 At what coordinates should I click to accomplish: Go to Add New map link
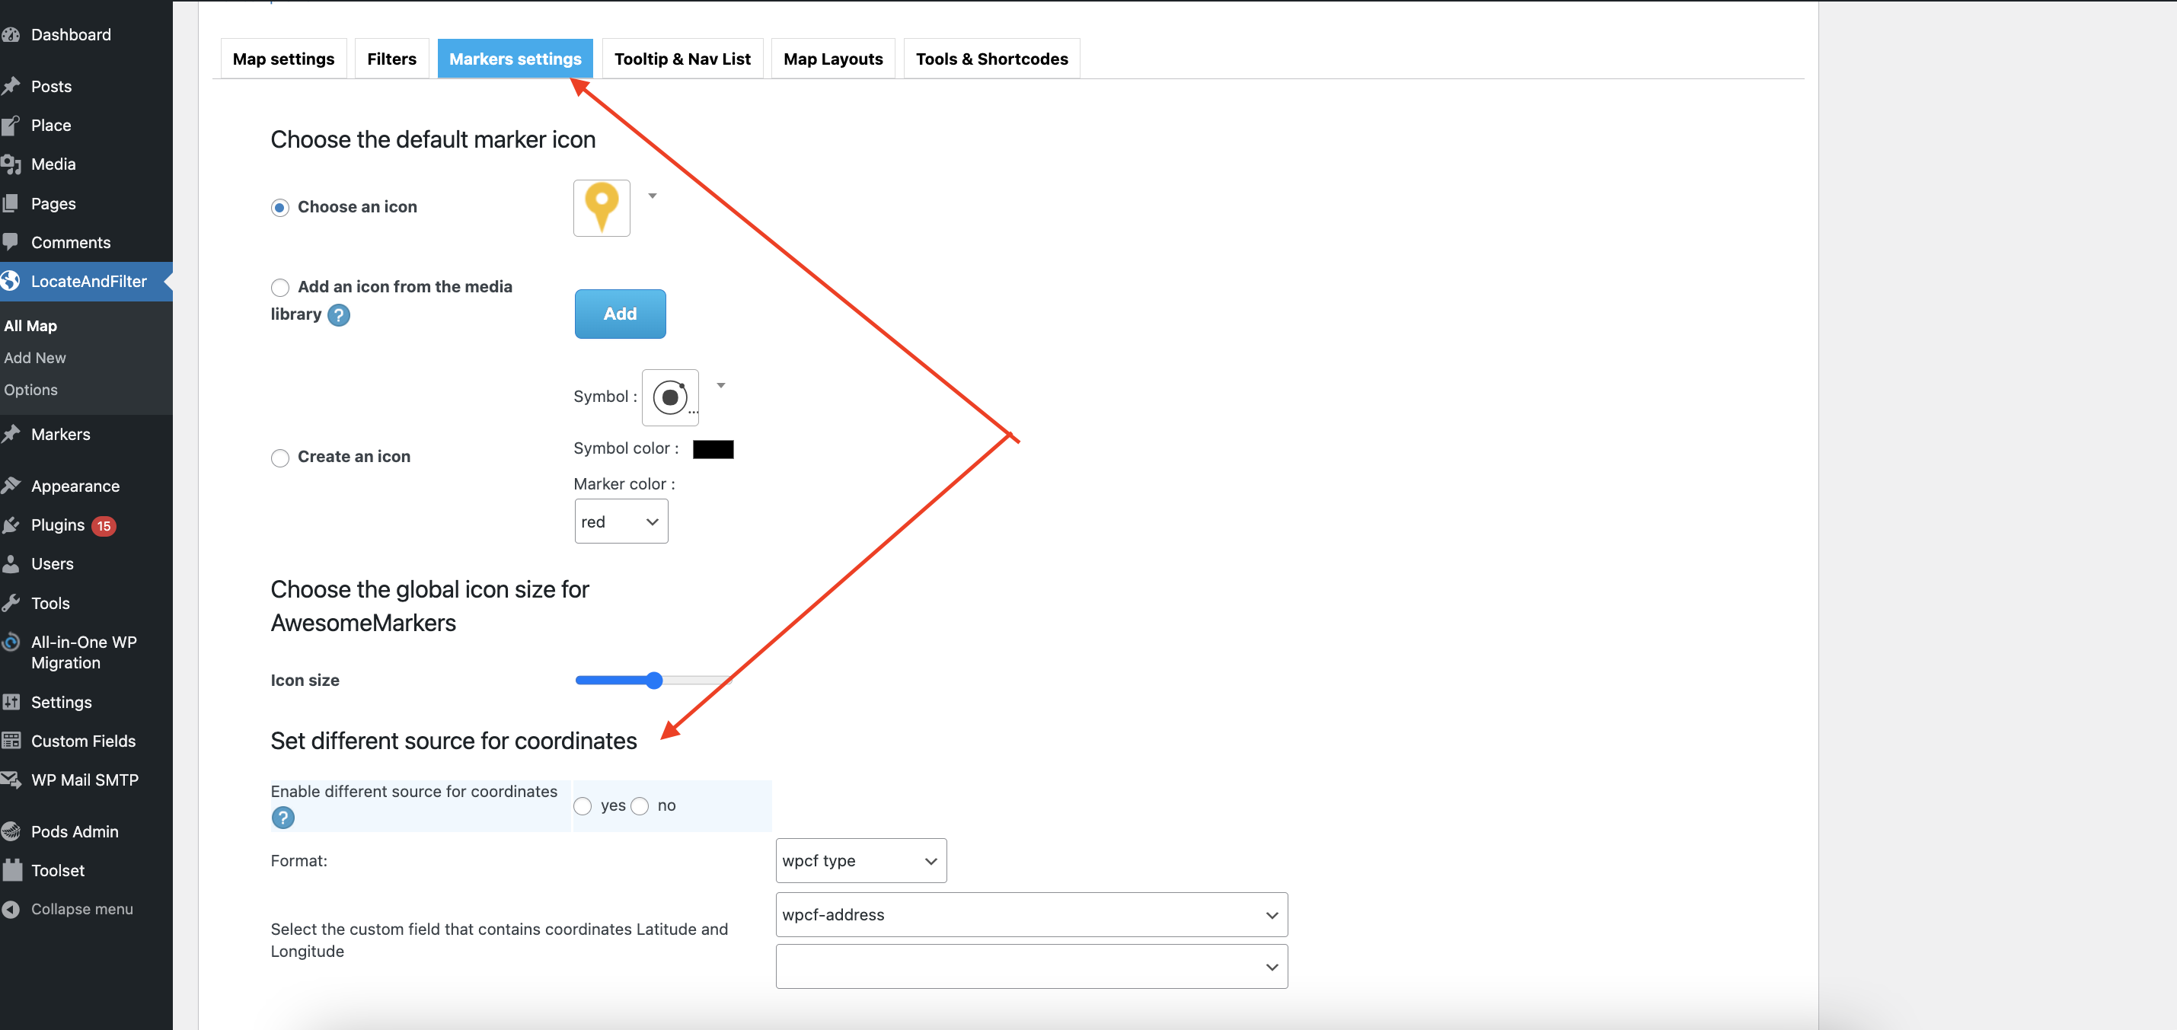(35, 357)
